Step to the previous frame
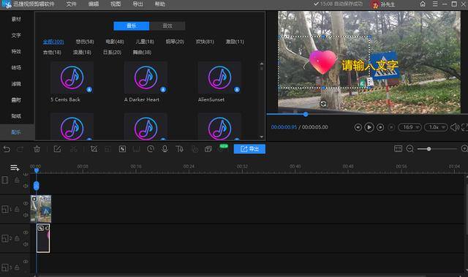The image size is (468, 277). point(358,127)
